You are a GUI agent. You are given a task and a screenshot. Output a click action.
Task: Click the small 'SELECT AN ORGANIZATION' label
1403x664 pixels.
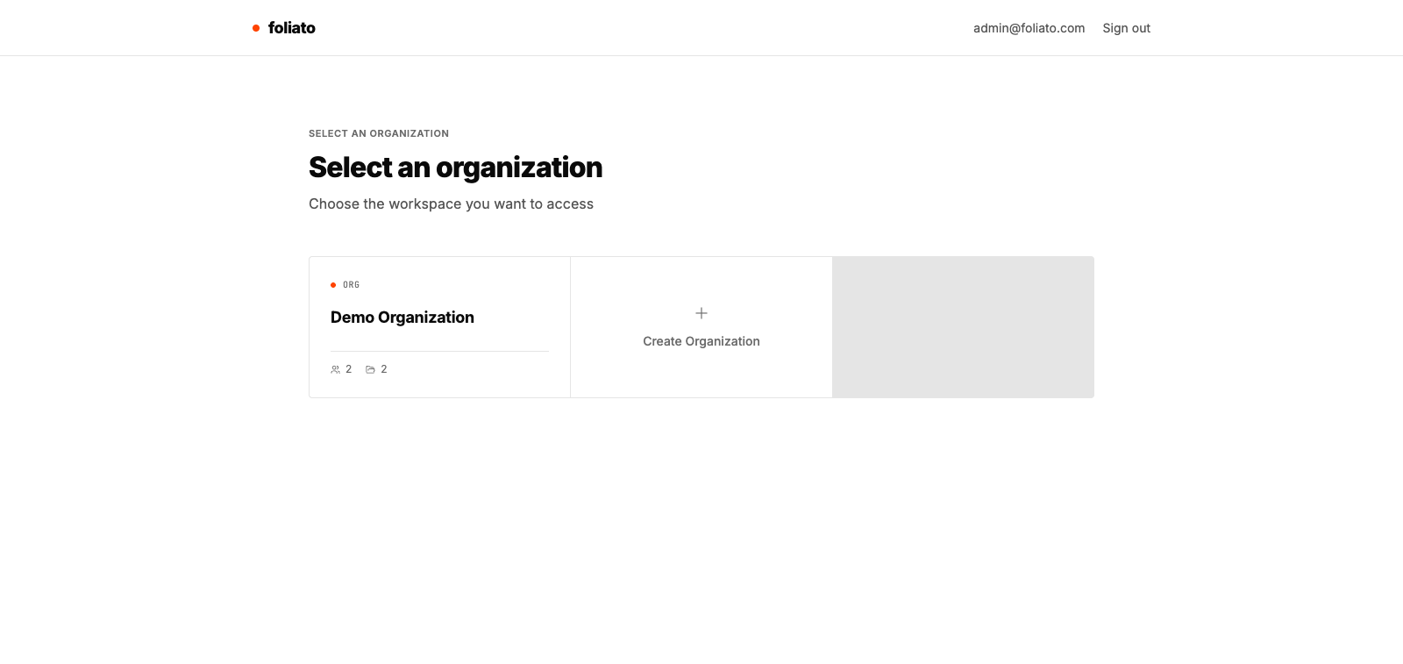379,133
